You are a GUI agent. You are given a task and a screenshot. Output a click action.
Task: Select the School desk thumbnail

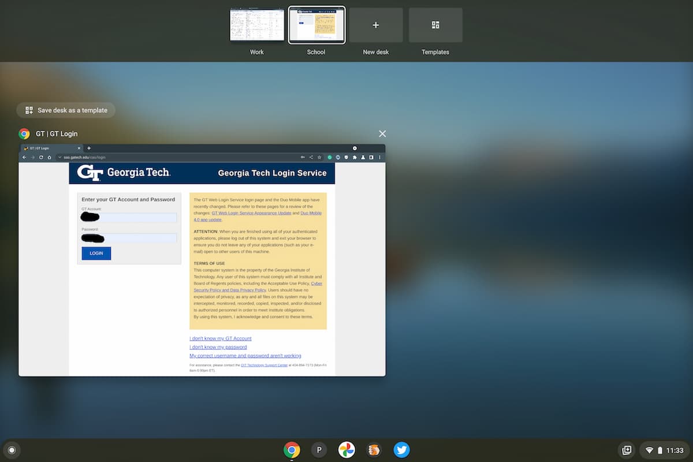(x=316, y=25)
